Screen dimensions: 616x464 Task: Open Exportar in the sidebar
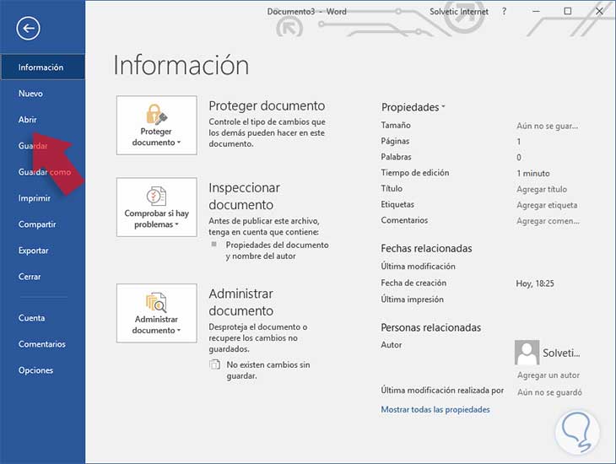[x=34, y=251]
